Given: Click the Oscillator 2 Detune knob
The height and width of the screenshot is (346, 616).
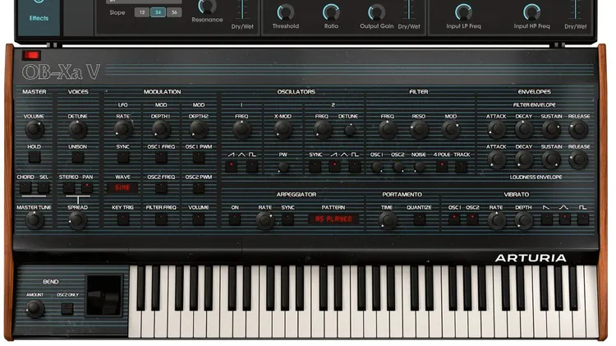Looking at the screenshot, I should point(349,130).
